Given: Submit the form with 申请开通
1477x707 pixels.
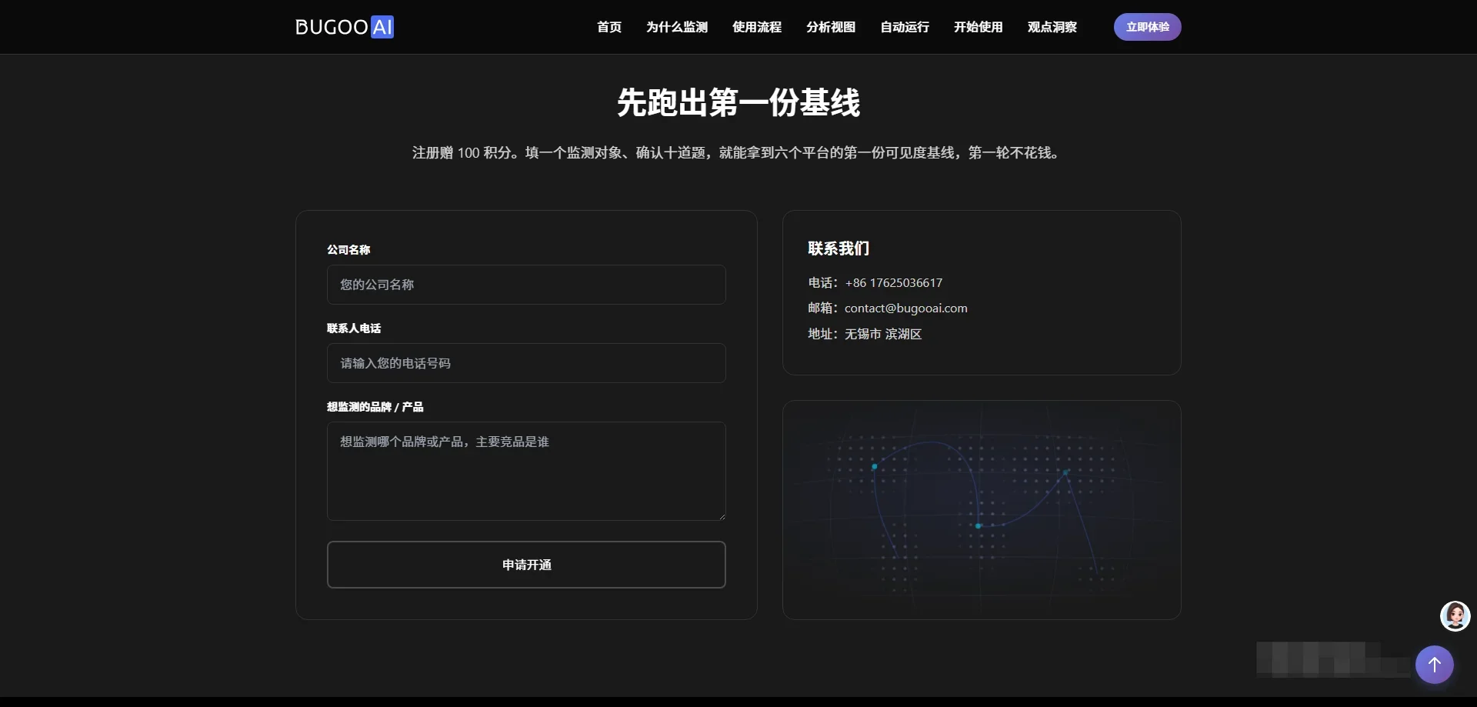Looking at the screenshot, I should point(526,565).
